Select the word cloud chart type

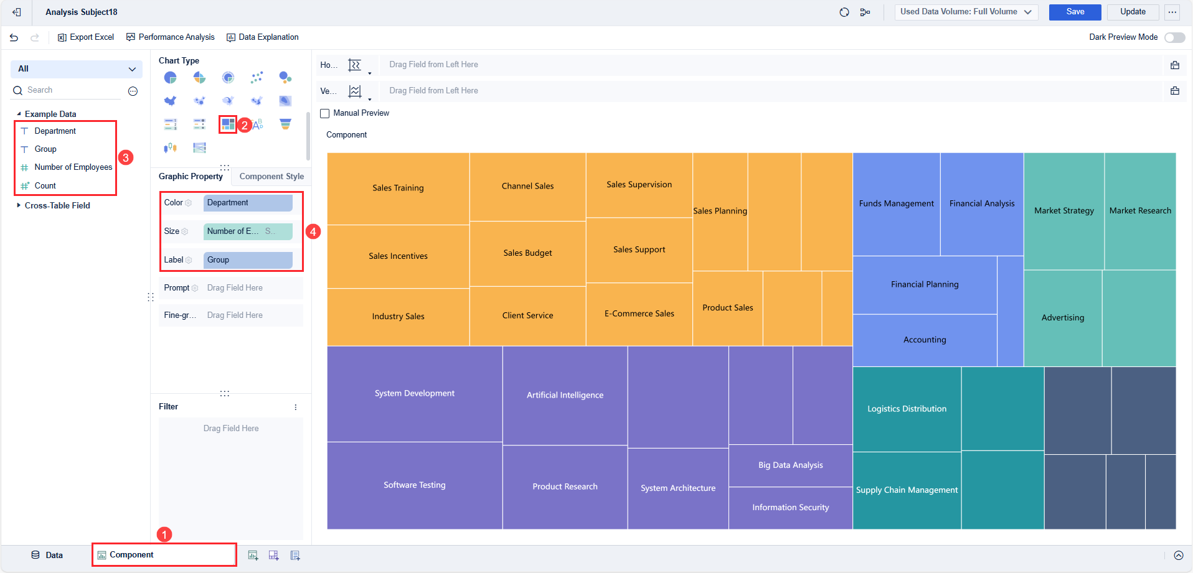click(258, 124)
